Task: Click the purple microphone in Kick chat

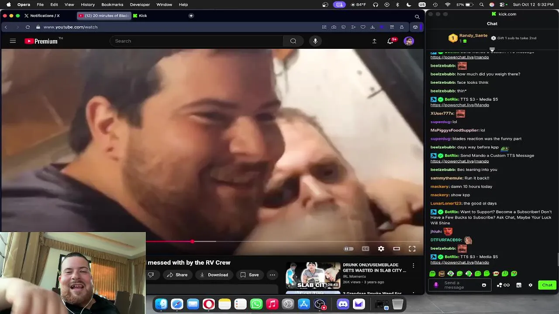Action: tap(436, 285)
